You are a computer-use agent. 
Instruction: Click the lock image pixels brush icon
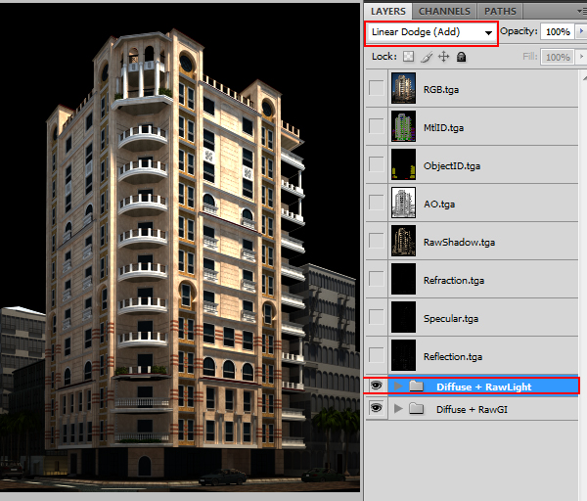(x=427, y=57)
